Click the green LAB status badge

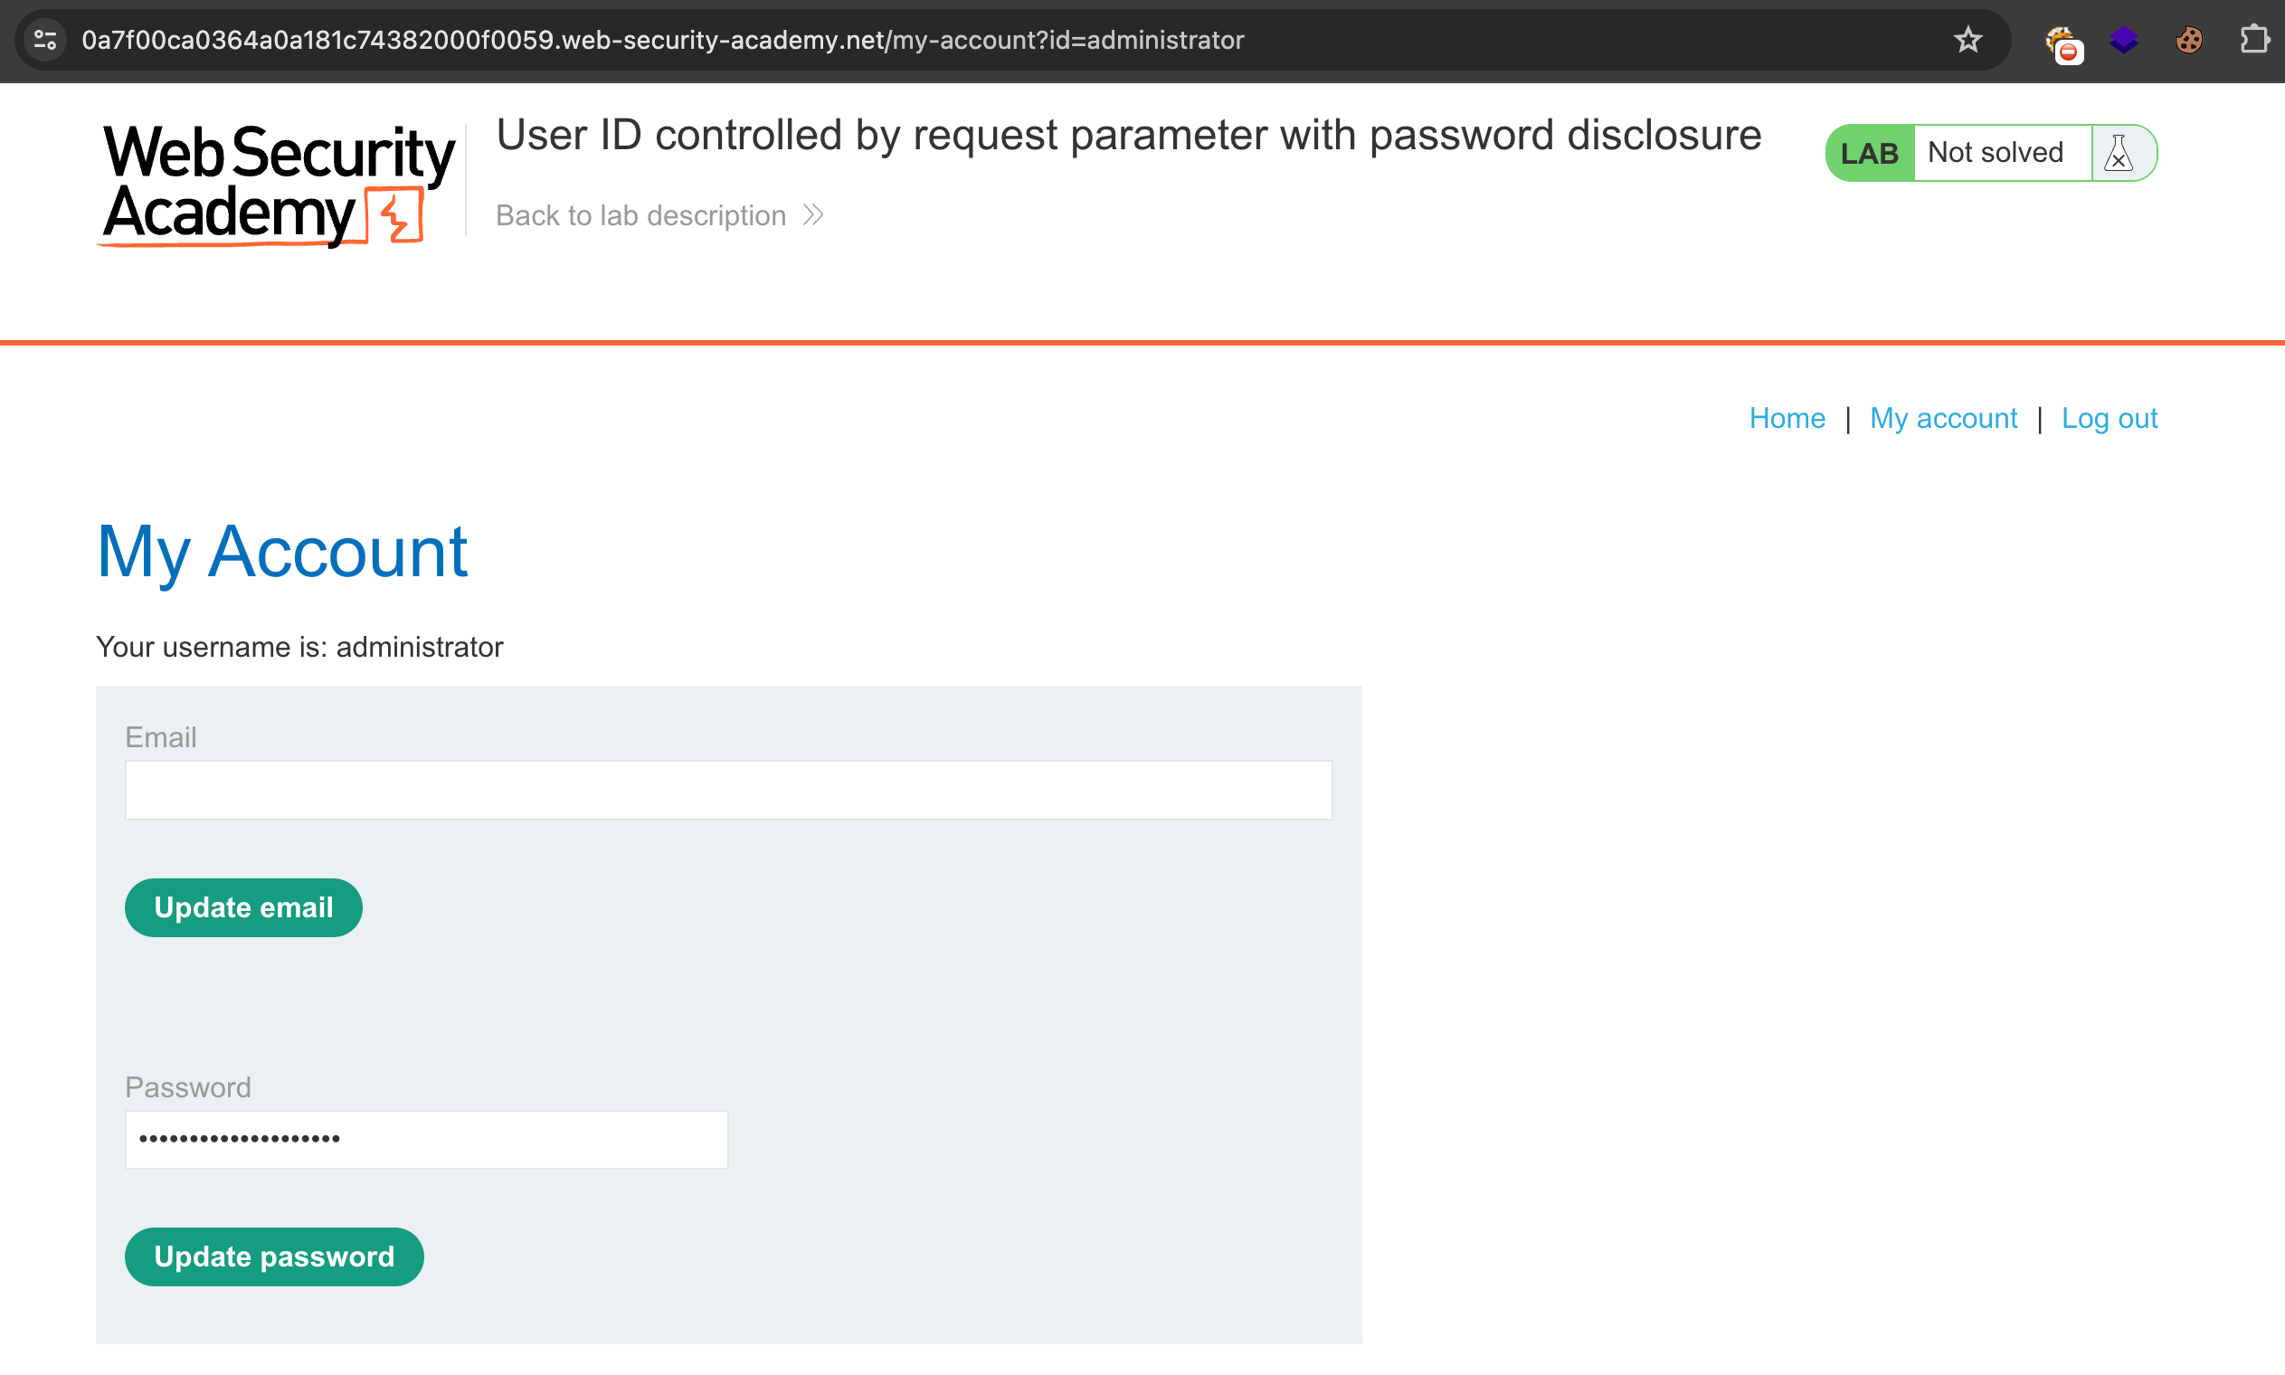tap(1869, 153)
